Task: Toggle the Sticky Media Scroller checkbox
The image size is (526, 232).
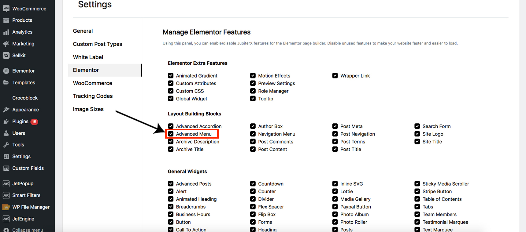Action: pos(417,183)
